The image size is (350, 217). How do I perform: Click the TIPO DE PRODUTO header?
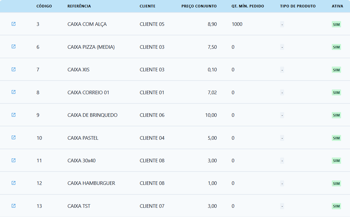coord(298,6)
